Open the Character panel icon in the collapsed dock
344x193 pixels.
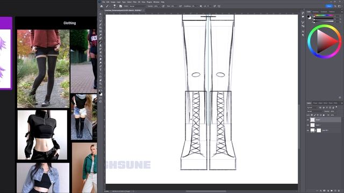coord(303,32)
